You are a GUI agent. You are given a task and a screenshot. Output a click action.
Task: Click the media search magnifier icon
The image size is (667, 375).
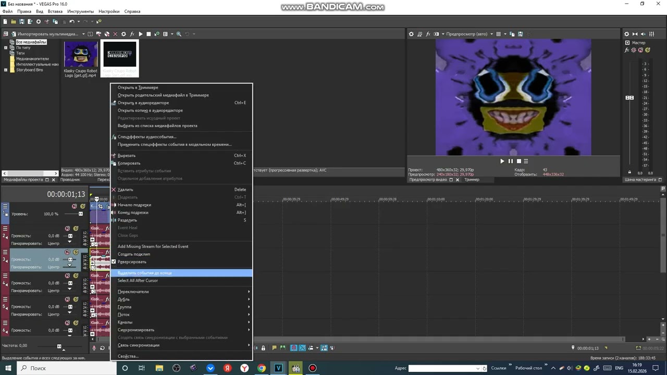point(179,34)
